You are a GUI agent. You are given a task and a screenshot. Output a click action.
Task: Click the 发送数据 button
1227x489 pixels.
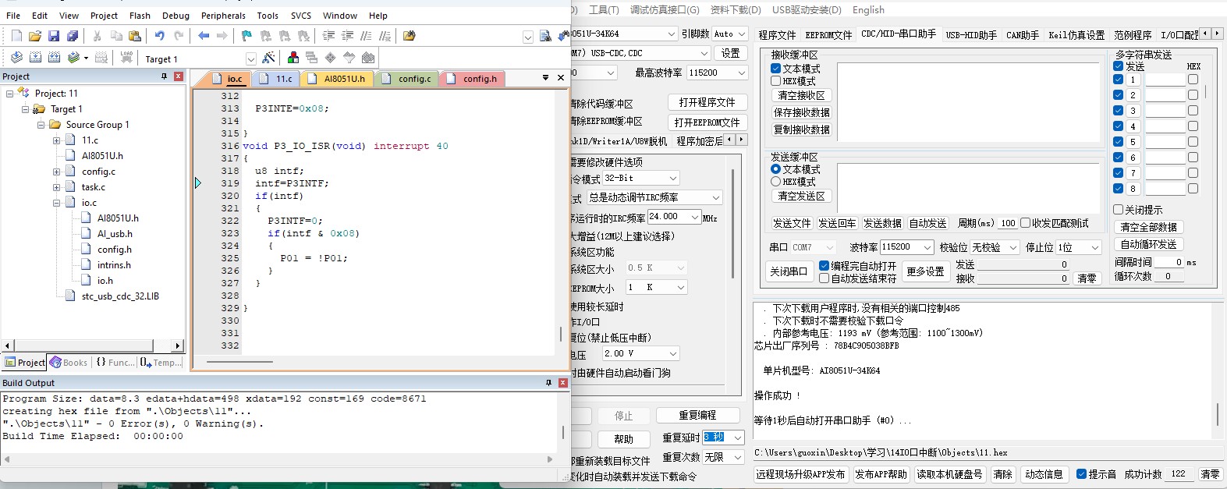[882, 223]
